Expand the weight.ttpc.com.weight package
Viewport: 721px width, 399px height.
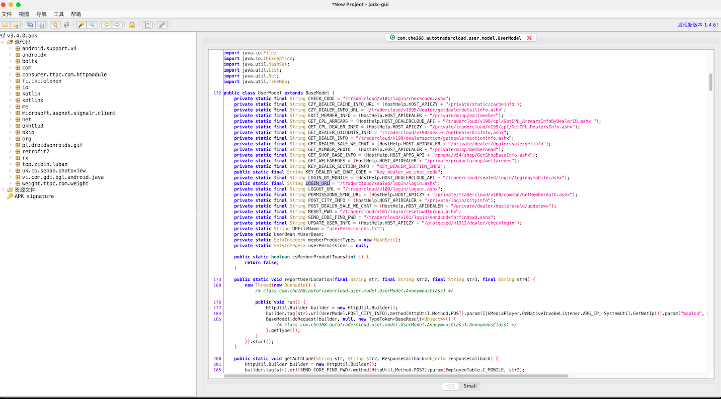click(x=10, y=183)
